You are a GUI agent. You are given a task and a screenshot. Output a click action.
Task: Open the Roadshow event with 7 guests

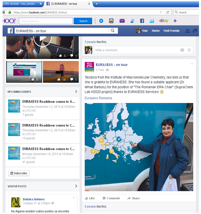click(49, 102)
